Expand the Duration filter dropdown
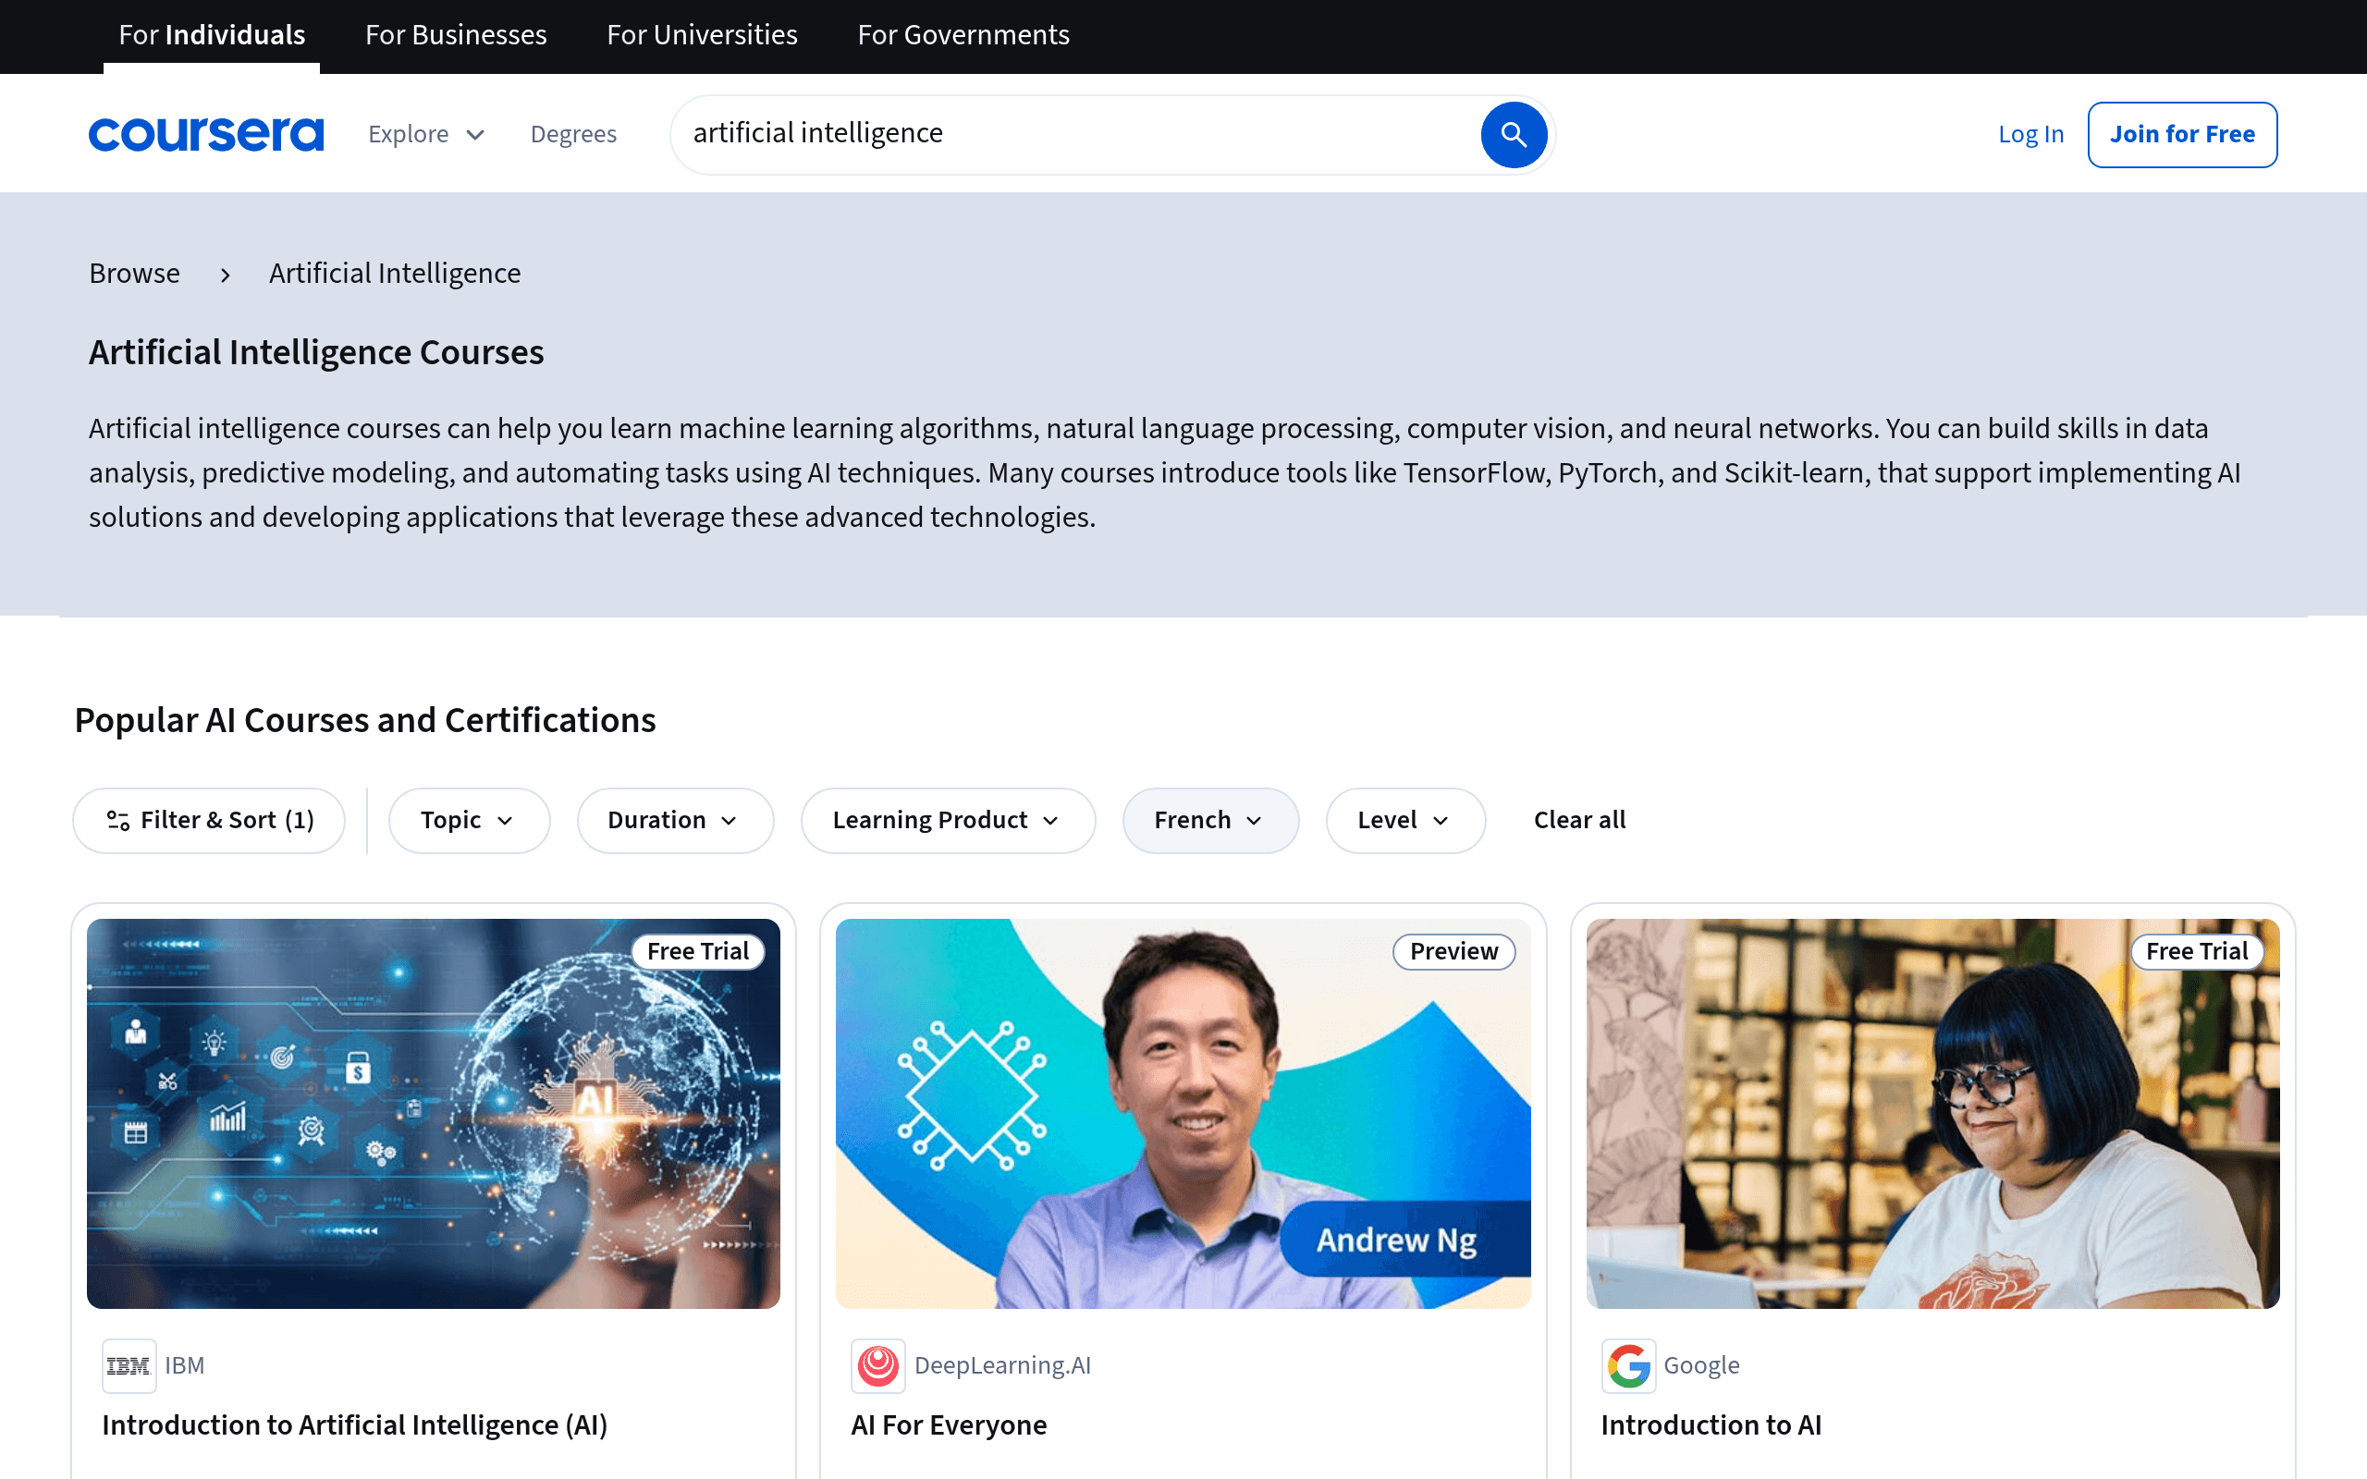Screen dimensions: 2367x1479 click(675, 820)
